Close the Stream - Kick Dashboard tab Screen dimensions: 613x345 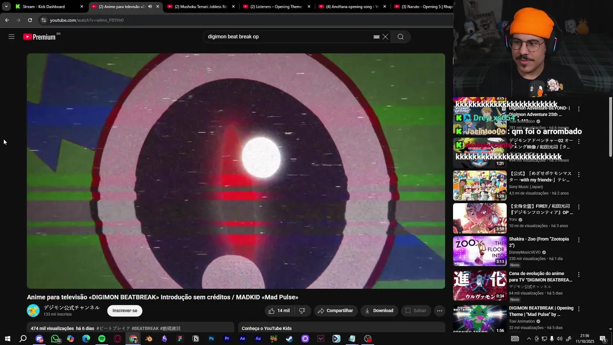click(81, 7)
